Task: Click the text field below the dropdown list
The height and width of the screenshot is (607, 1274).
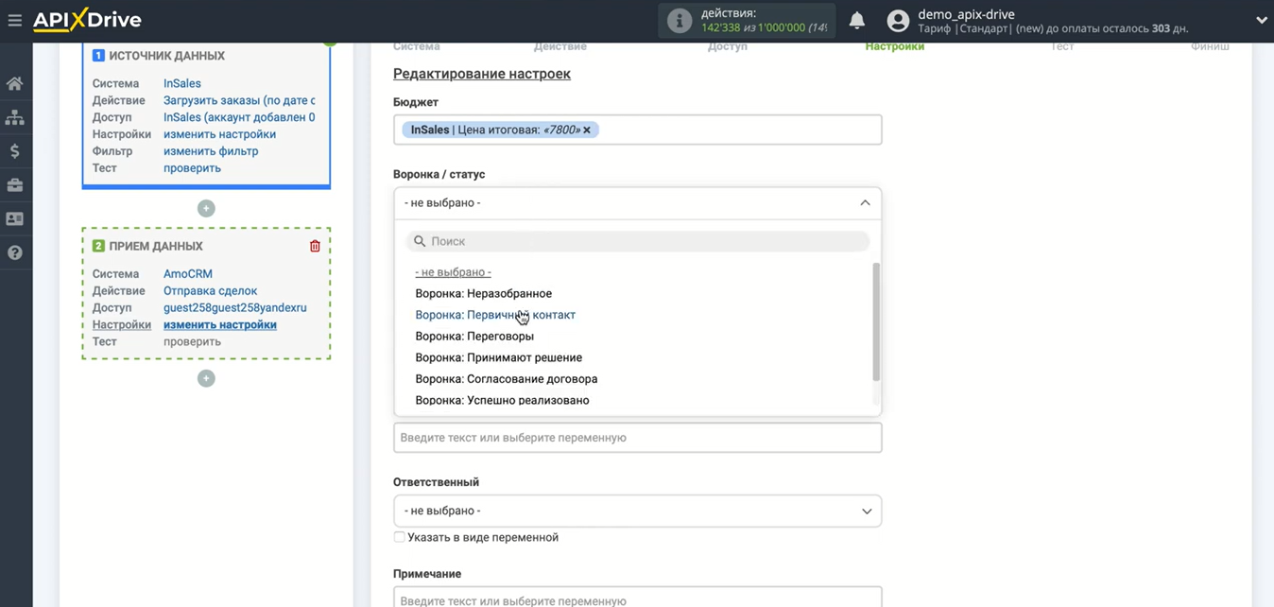Action: pyautogui.click(x=637, y=438)
